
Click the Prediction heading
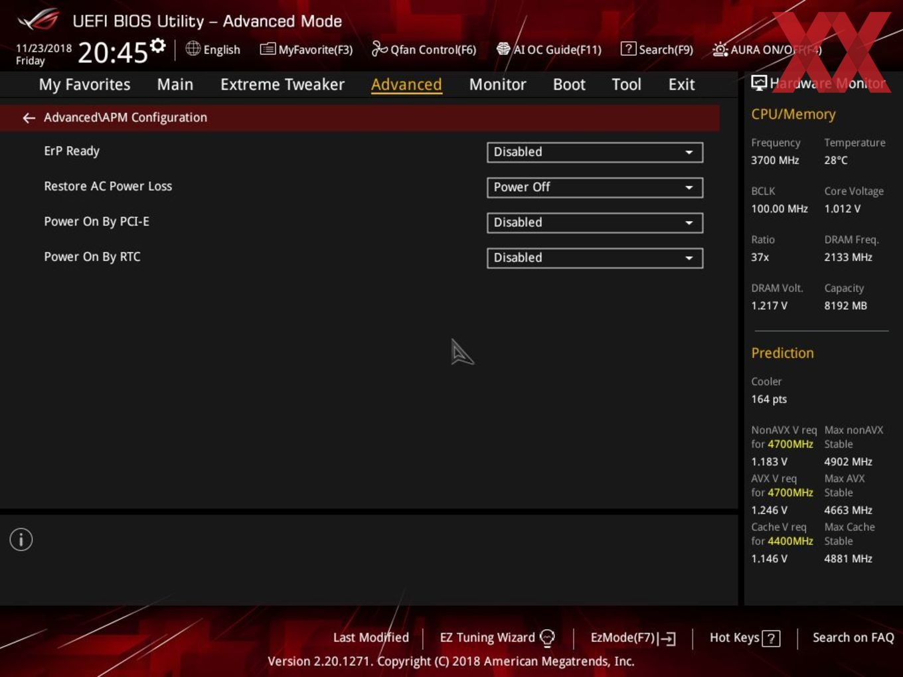(782, 353)
